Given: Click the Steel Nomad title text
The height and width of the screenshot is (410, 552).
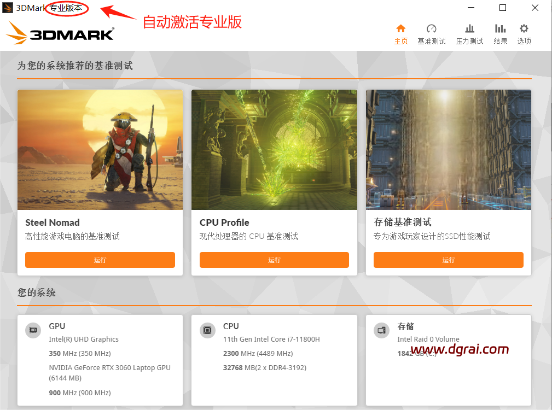Looking at the screenshot, I should (53, 222).
